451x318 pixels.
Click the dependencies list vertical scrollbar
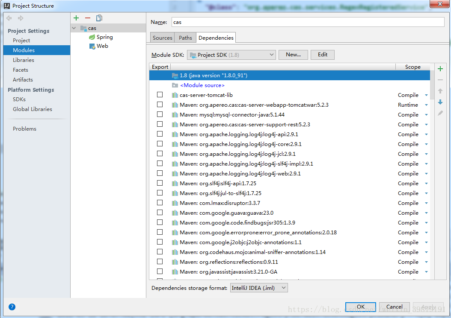click(432, 86)
